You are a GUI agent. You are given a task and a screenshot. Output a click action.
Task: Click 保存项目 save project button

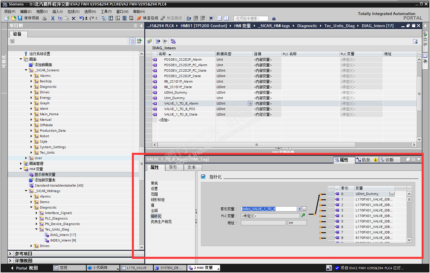tap(28, 18)
